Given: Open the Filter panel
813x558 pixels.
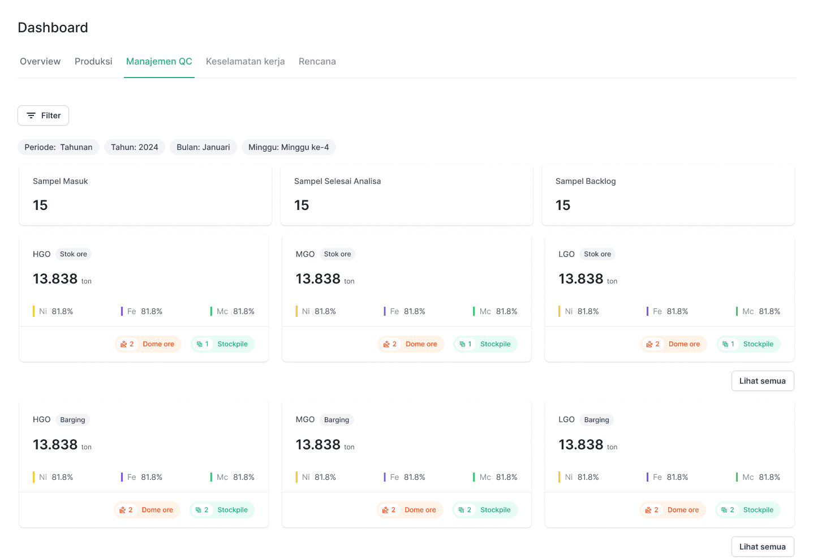Looking at the screenshot, I should (43, 115).
